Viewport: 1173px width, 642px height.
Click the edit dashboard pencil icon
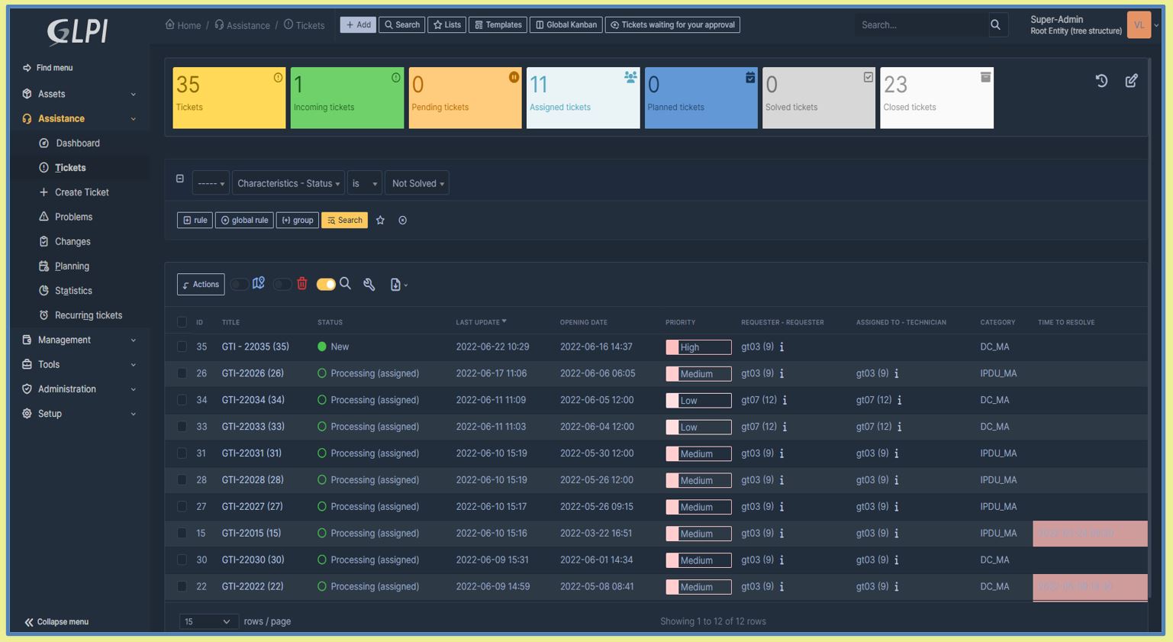click(x=1131, y=81)
